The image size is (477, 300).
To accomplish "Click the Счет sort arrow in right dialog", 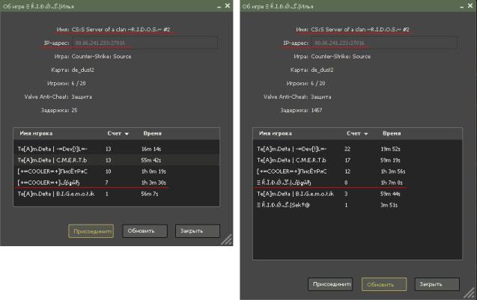I will click(366, 134).
